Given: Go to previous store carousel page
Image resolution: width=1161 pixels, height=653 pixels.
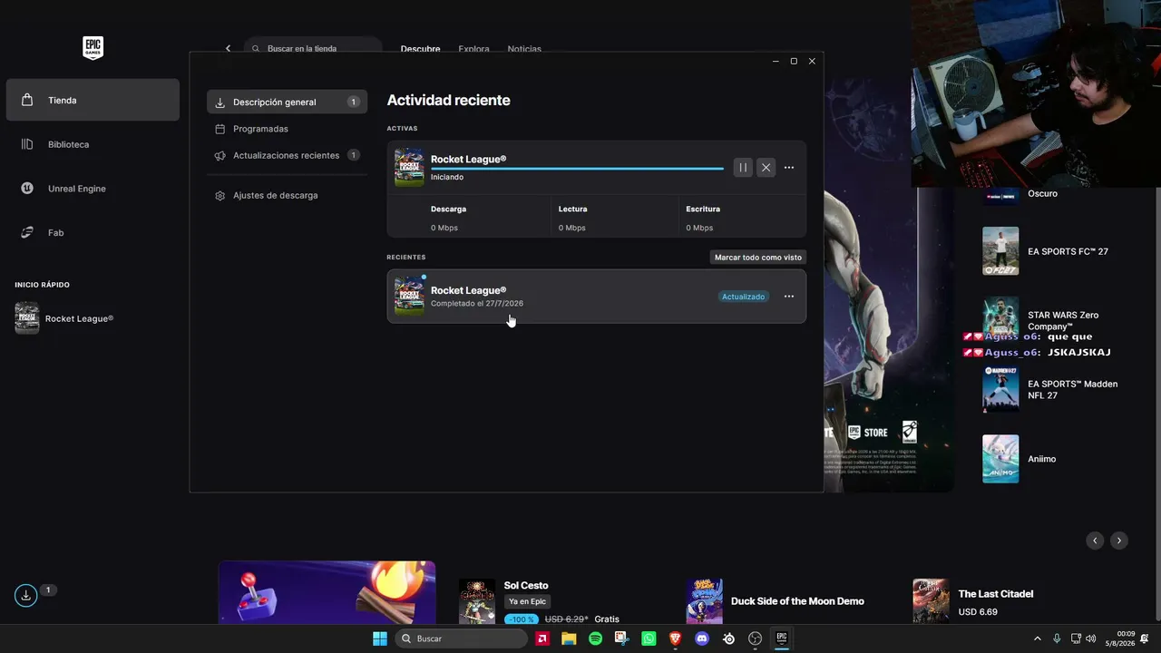Looking at the screenshot, I should [1095, 541].
